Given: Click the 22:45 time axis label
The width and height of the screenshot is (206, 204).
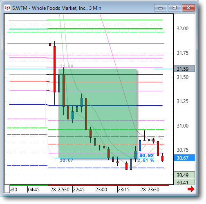Looking at the screenshot, I should (x=79, y=190).
